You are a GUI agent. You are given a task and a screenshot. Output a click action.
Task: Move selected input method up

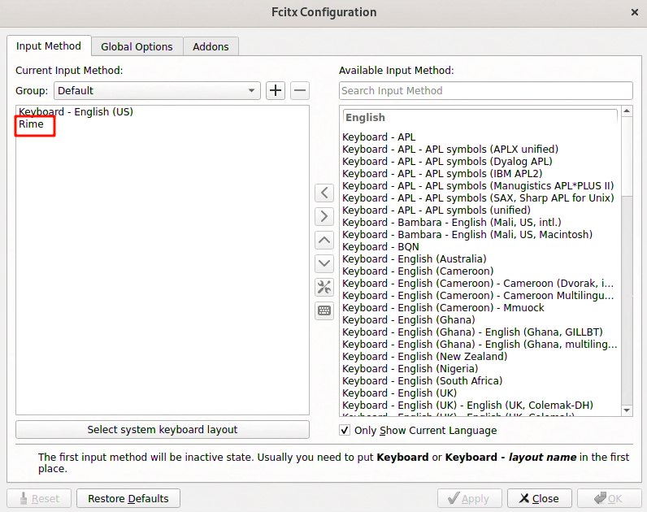click(x=324, y=240)
